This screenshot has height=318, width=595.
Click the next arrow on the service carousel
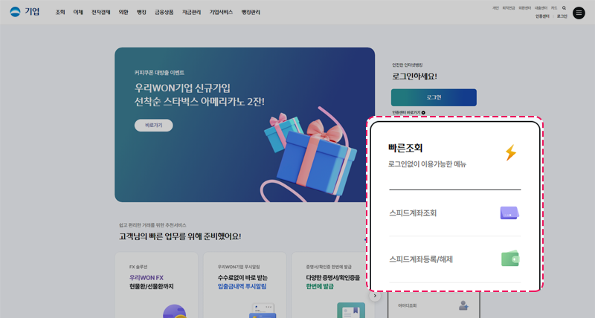tap(375, 296)
